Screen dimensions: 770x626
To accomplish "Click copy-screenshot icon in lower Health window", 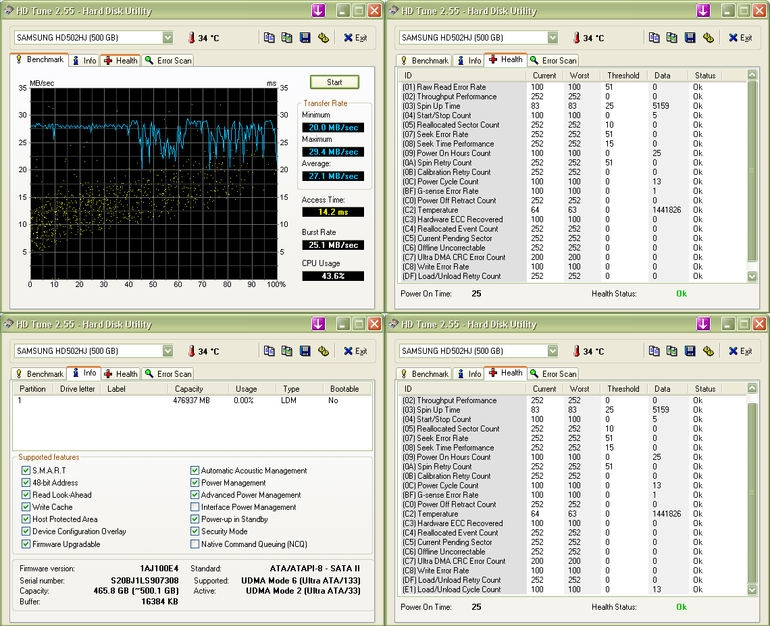I will [x=672, y=350].
